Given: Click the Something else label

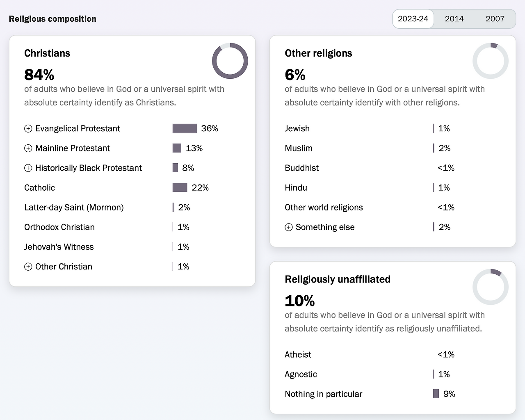Looking at the screenshot, I should [x=325, y=227].
